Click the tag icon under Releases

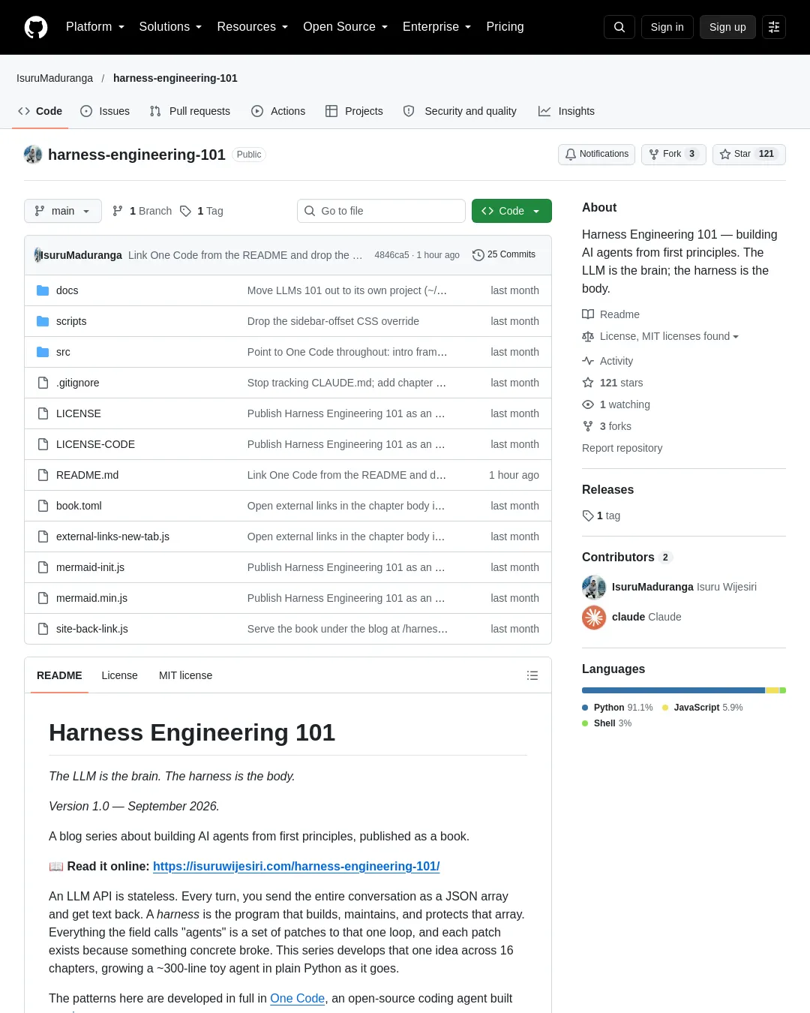point(588,516)
